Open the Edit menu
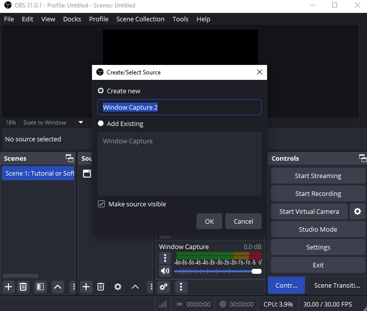This screenshot has width=367, height=311. pyautogui.click(x=27, y=19)
